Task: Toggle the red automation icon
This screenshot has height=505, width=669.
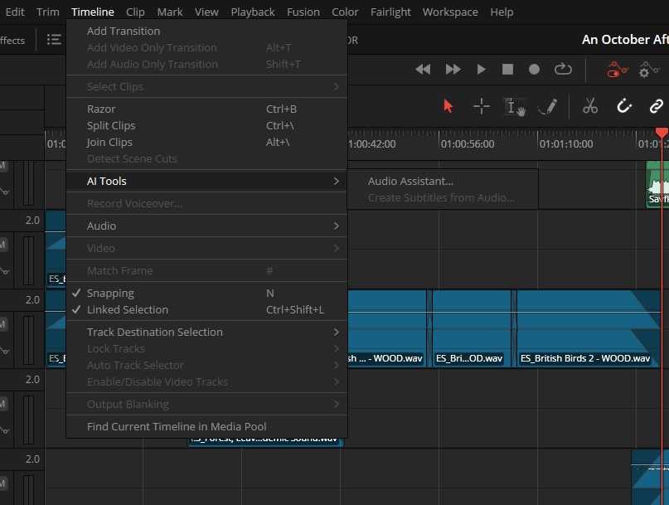Action: tap(618, 69)
